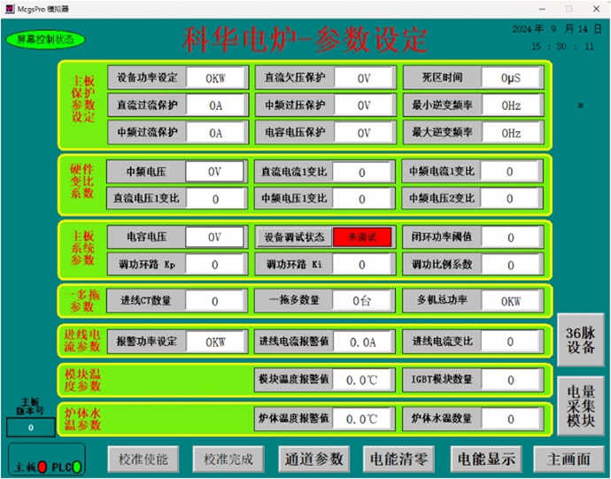
Task: Select the 一拖多数量 value field
Action: [x=361, y=300]
